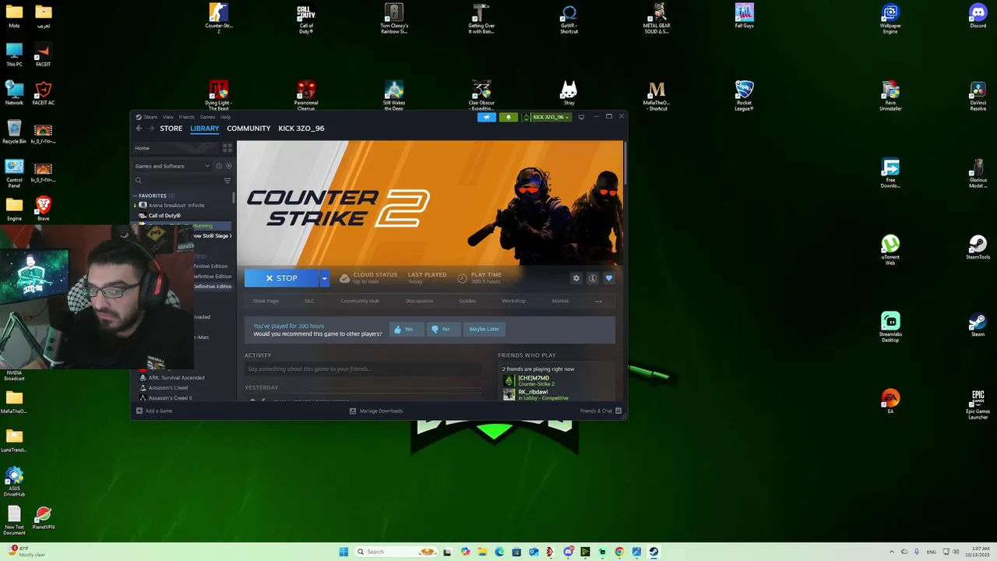The width and height of the screenshot is (997, 561).
Task: Click recent activity clock icon in library sidebar
Action: (x=219, y=166)
